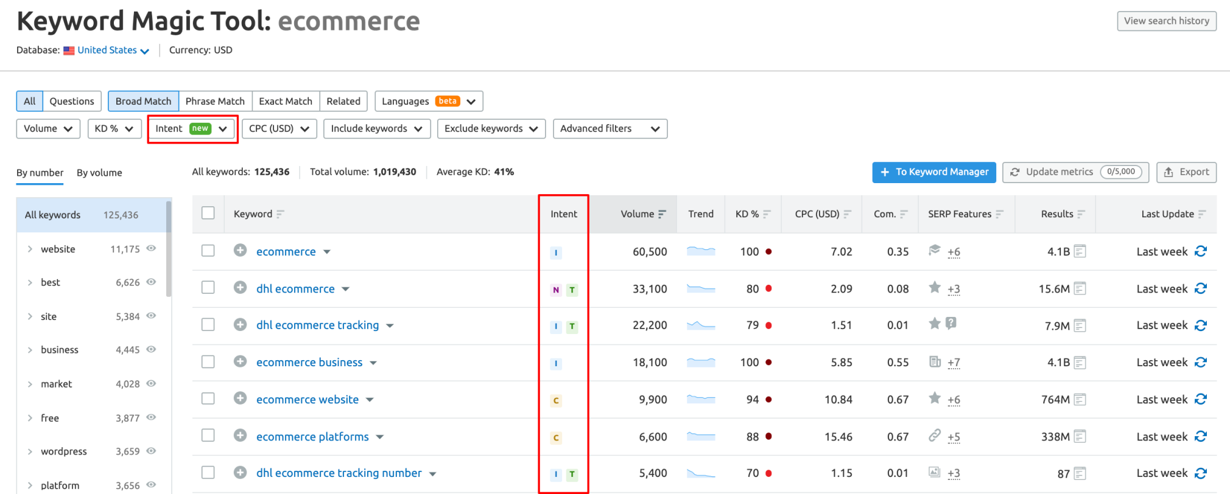Click View search history button
The width and height of the screenshot is (1230, 494).
tap(1166, 21)
